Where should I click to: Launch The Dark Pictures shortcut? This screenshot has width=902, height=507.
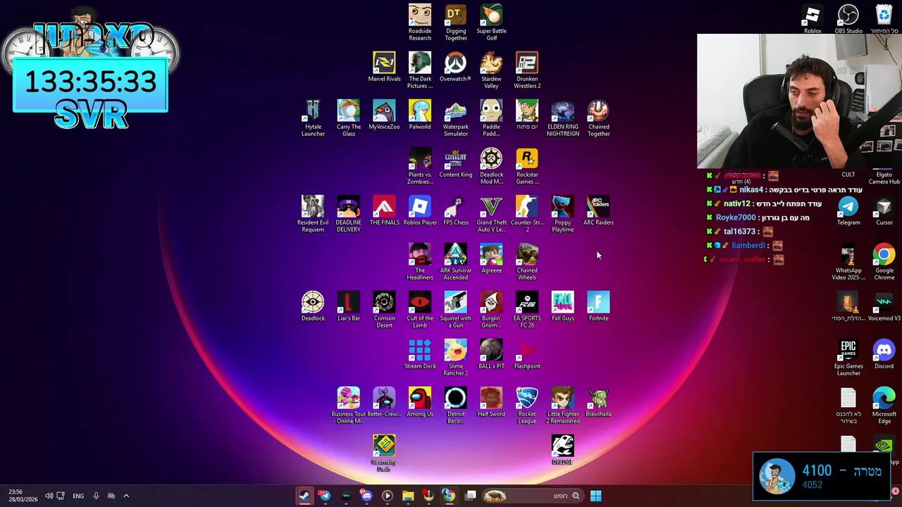420,70
